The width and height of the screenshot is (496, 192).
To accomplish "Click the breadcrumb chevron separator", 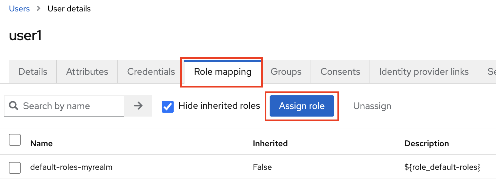I will [39, 9].
